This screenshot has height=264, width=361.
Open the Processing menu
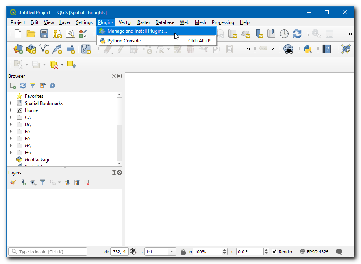[223, 22]
